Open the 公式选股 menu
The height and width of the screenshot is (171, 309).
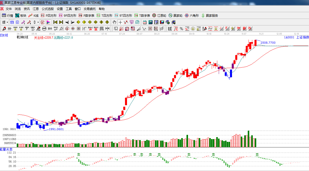[47, 9]
